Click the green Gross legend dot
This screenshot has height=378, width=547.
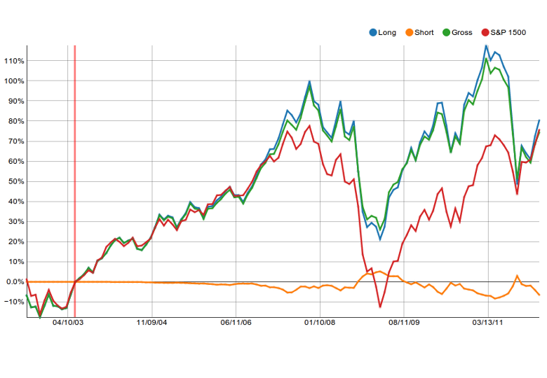(x=446, y=32)
